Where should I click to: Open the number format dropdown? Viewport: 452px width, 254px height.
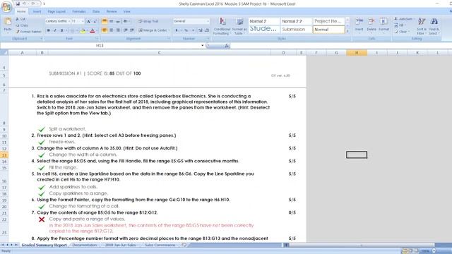(x=208, y=21)
